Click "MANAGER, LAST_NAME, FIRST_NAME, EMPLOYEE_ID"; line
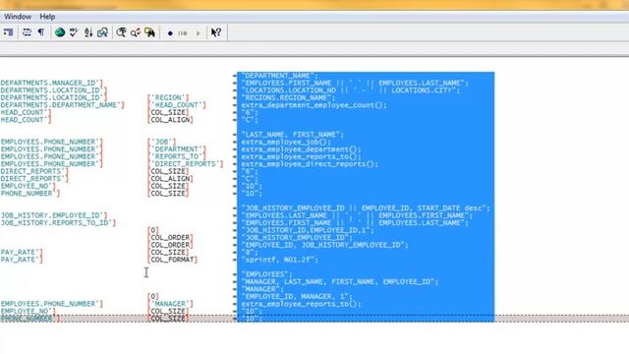The image size is (629, 354). click(x=340, y=282)
